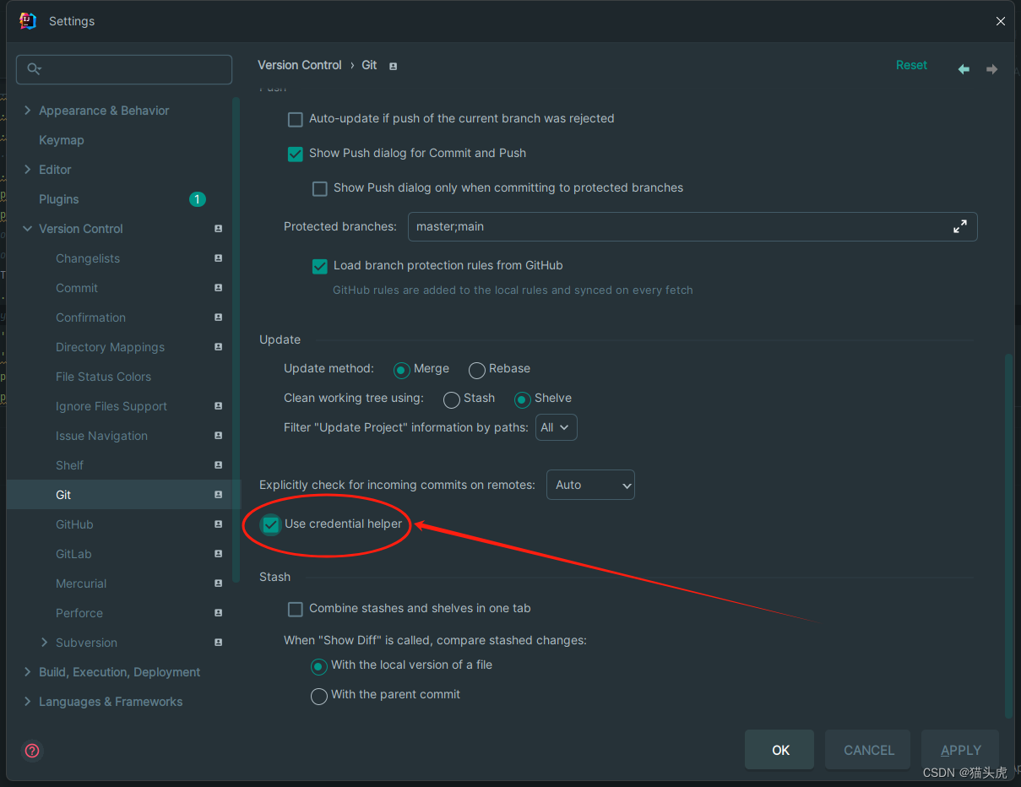
Task: Open Protected branches in expanded editor via arrows icon
Action: click(960, 226)
